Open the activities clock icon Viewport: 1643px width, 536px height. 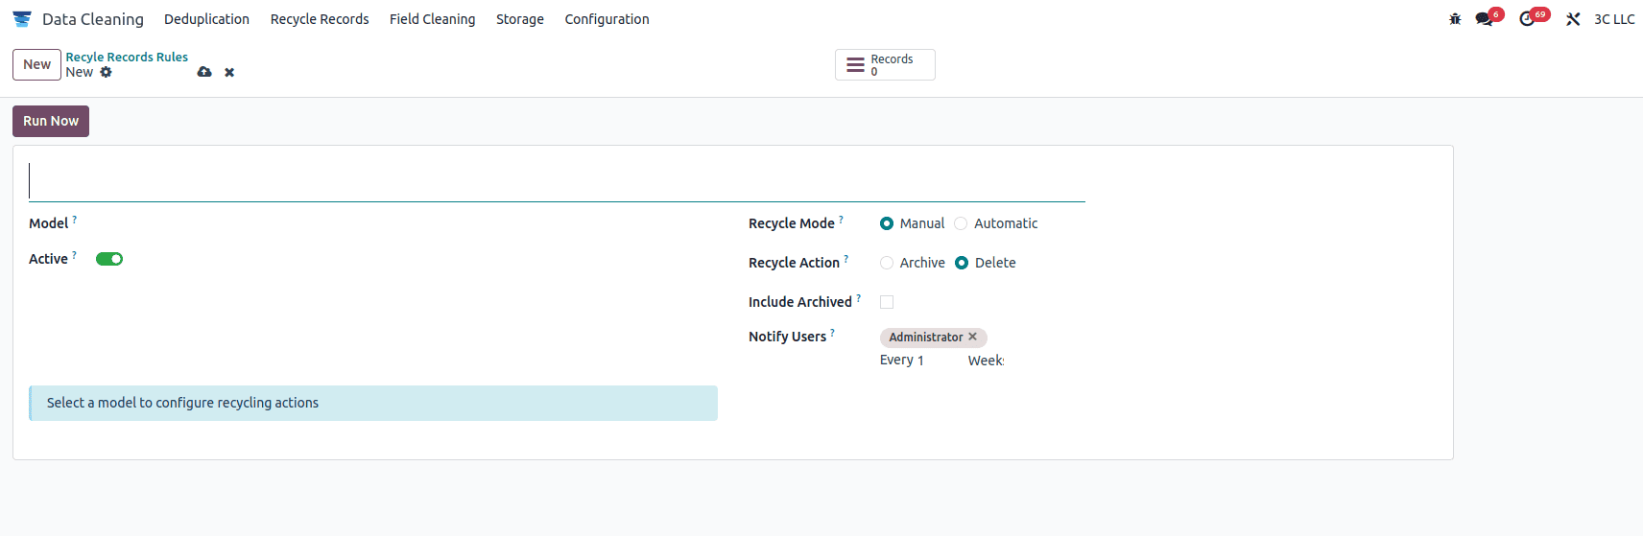pos(1527,19)
